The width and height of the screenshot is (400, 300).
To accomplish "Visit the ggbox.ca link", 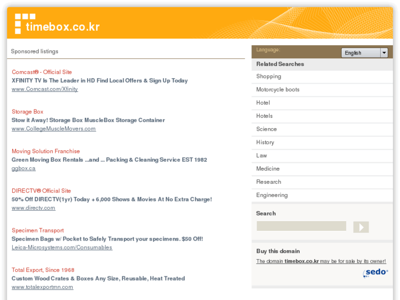I will (24, 168).
